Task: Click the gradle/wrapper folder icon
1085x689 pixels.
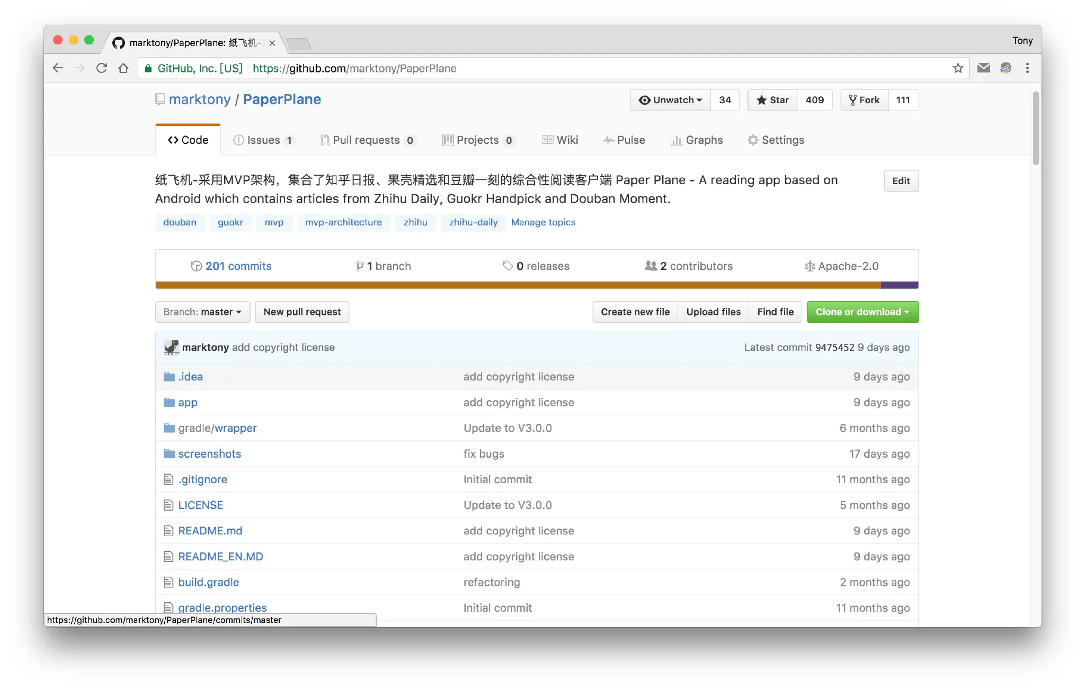Action: (x=169, y=428)
